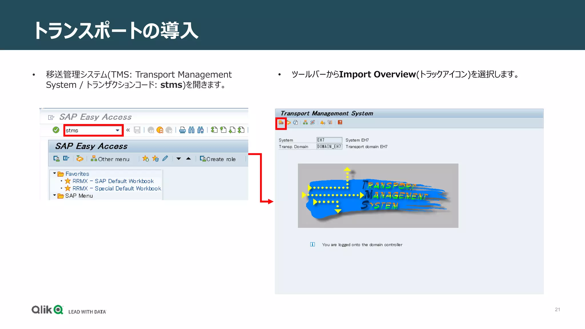Click the Move Favorites Up arrow
Screen dimensions: 585x329
click(x=189, y=158)
